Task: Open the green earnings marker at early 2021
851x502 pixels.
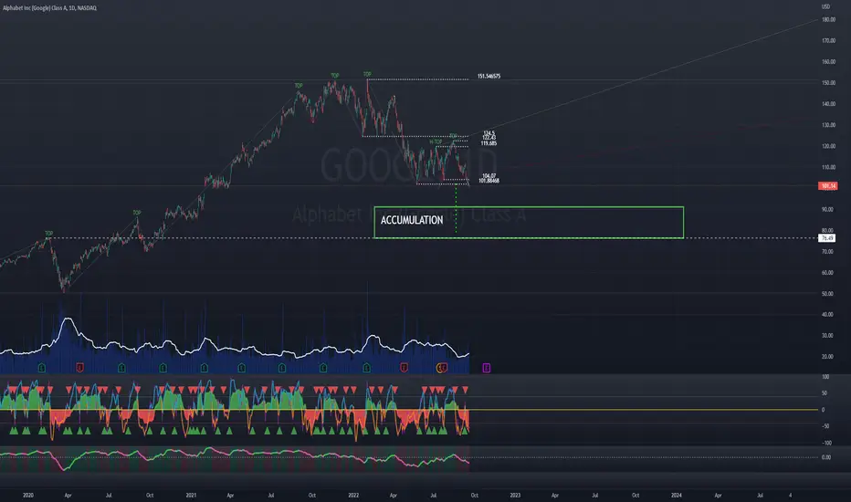Action: point(204,368)
